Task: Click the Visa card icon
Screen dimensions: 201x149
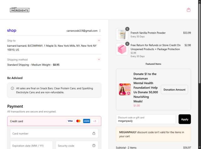Action: click(70, 121)
